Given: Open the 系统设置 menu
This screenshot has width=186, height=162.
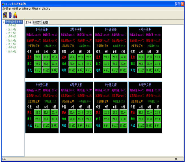Looking at the screenshot, I should coord(6,9).
